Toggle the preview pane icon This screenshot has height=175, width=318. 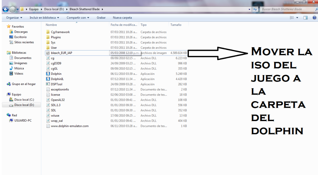(x=306, y=18)
